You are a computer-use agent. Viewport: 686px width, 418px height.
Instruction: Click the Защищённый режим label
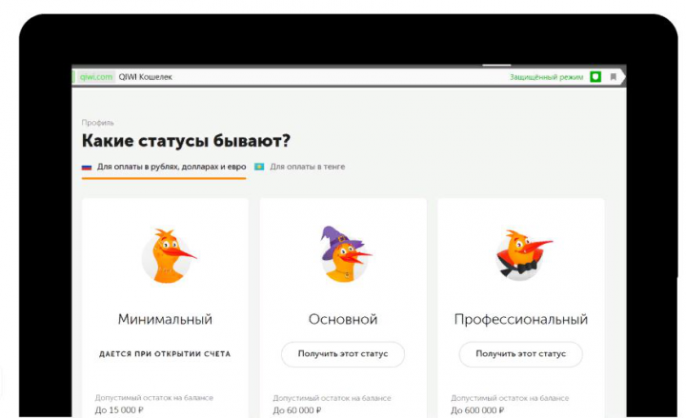(x=547, y=77)
